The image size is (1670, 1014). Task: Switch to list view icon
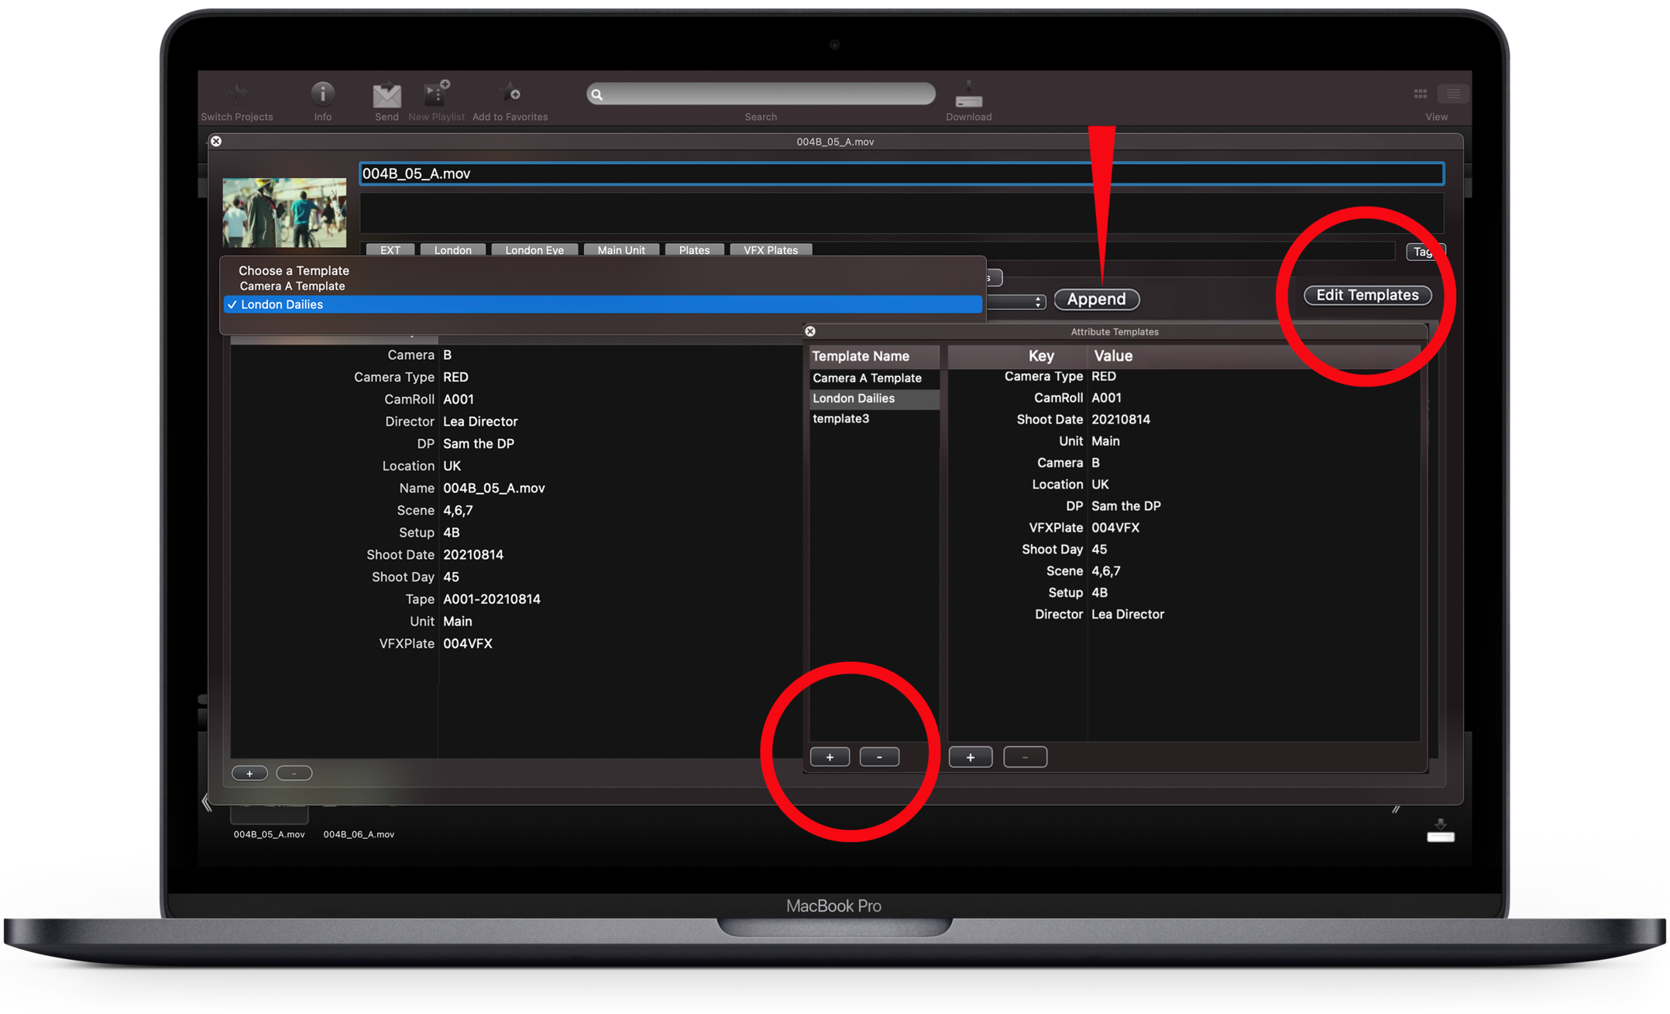pyautogui.click(x=1453, y=94)
